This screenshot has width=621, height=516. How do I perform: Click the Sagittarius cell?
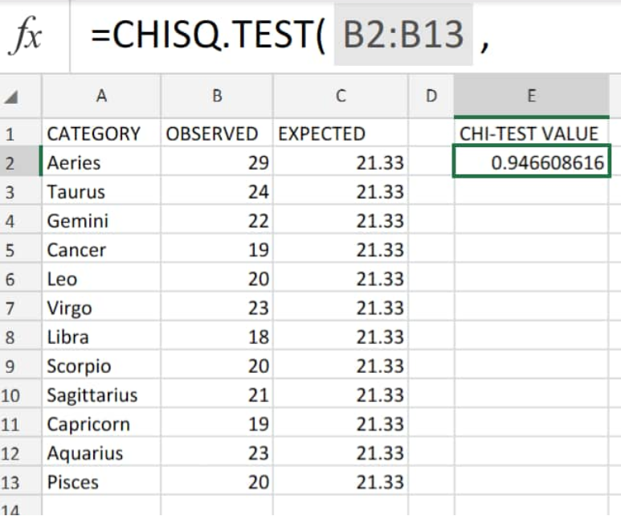(x=101, y=395)
